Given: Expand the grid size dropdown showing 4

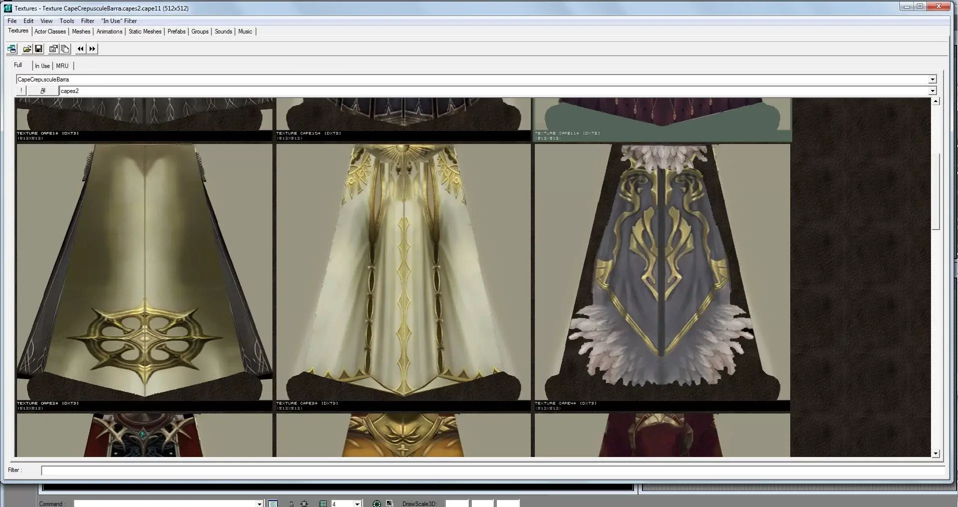Looking at the screenshot, I should tap(358, 503).
